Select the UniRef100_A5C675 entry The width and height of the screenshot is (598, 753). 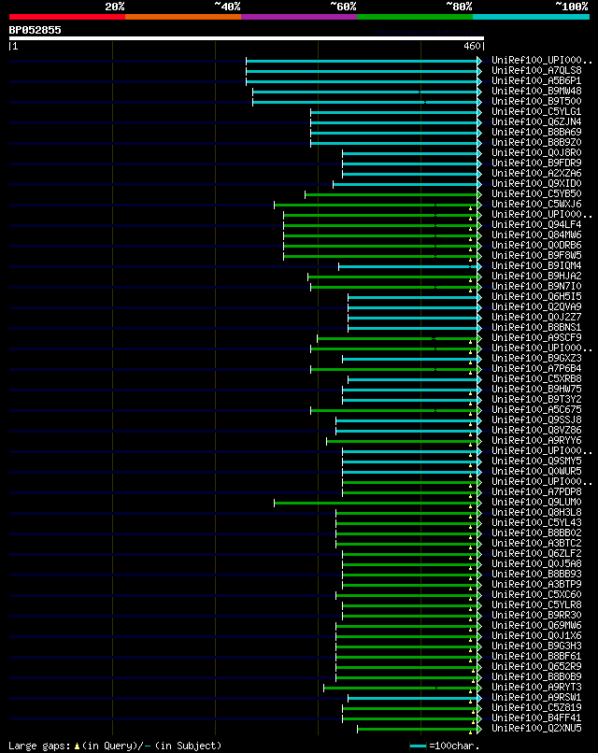[536, 409]
